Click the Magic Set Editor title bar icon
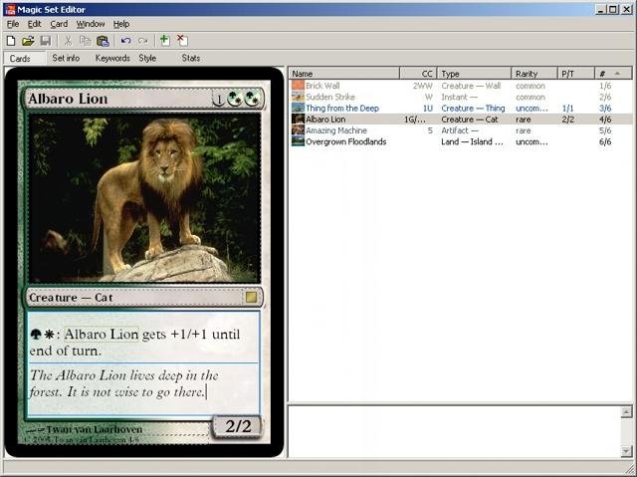 [x=9, y=9]
